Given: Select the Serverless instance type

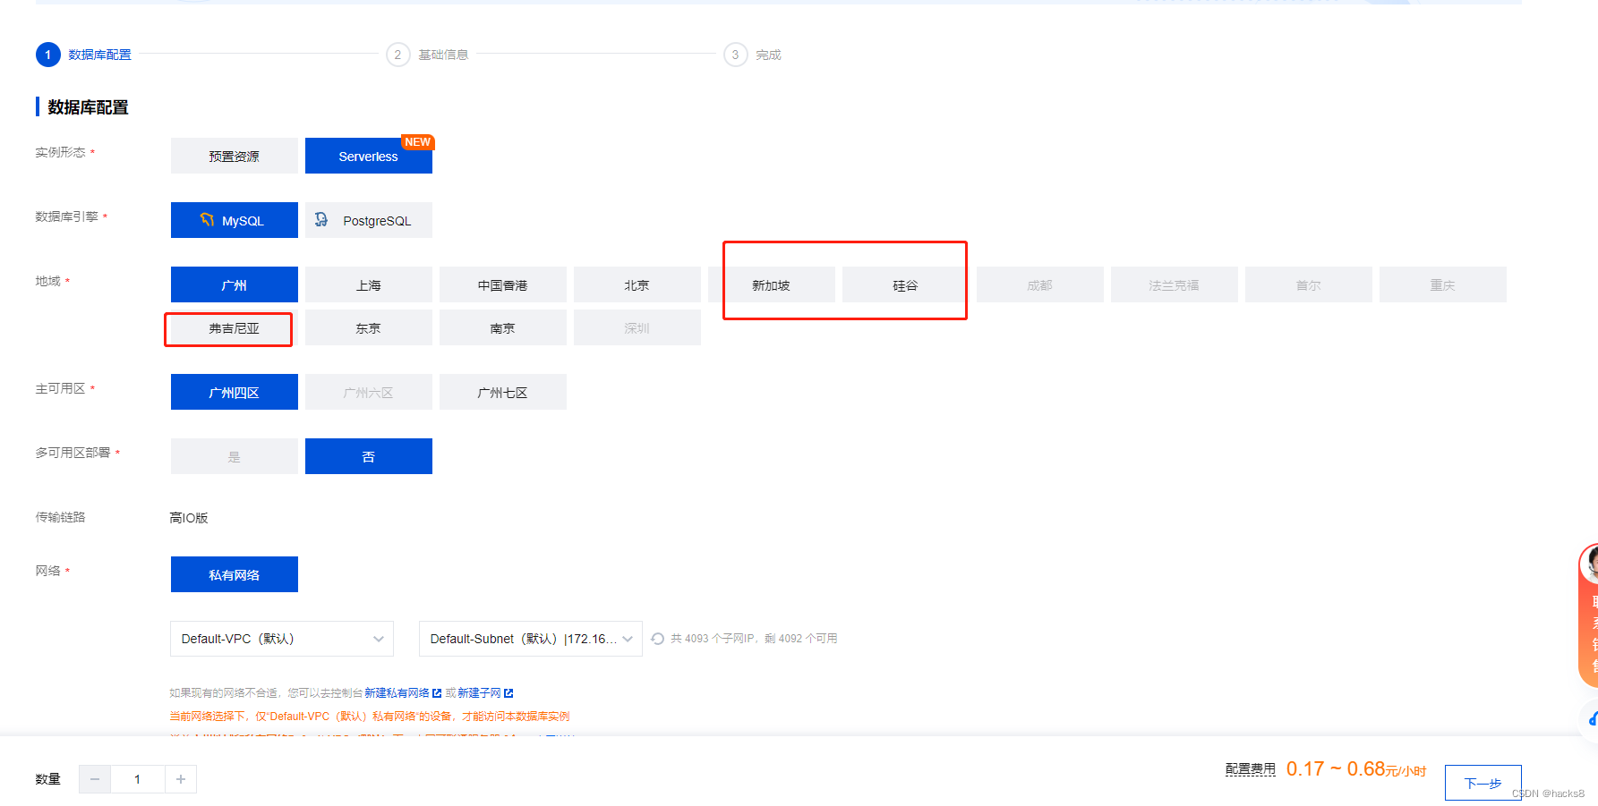Looking at the screenshot, I should [x=368, y=156].
